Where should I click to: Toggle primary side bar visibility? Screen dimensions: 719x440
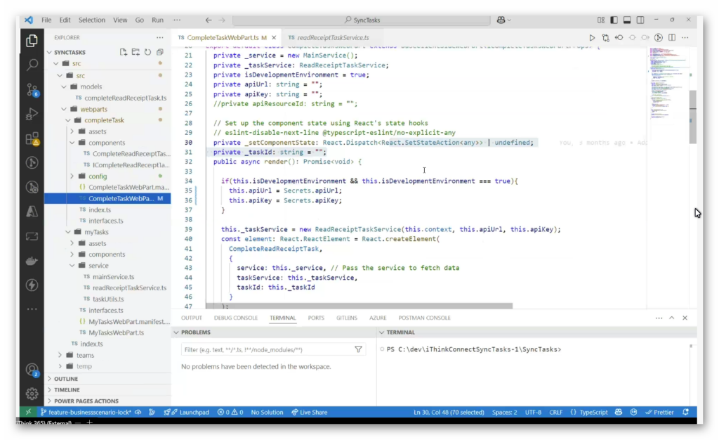pyautogui.click(x=614, y=20)
